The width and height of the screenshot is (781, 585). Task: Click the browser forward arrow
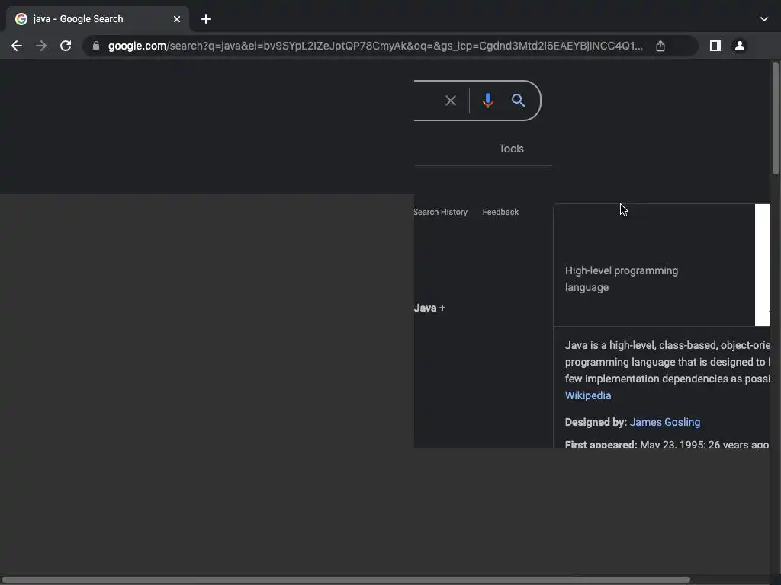coord(41,46)
